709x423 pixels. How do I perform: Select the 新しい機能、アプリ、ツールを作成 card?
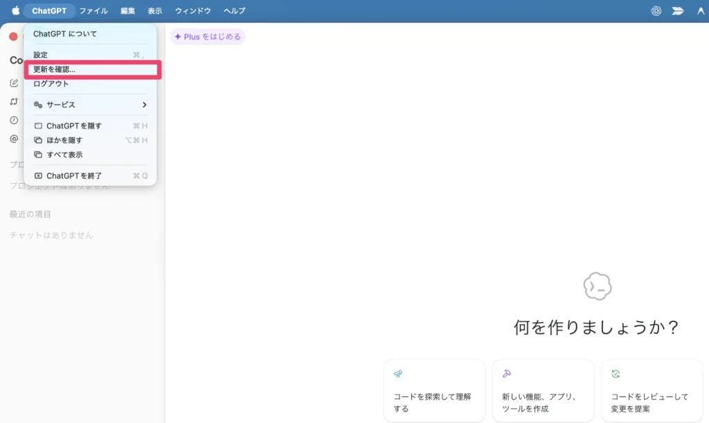pos(543,391)
